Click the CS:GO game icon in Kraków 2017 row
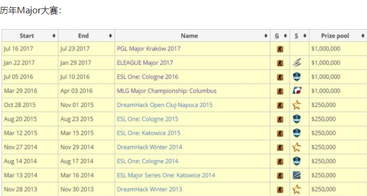This screenshot has height=196, width=367. [280, 49]
